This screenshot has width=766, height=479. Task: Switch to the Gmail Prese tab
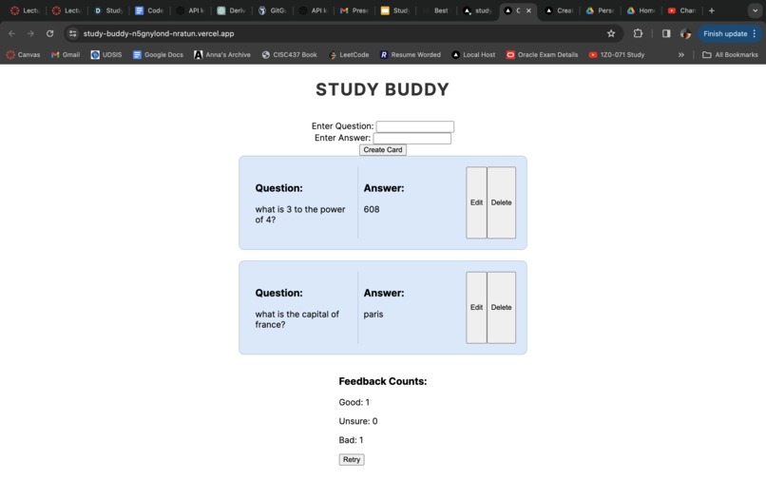click(354, 10)
